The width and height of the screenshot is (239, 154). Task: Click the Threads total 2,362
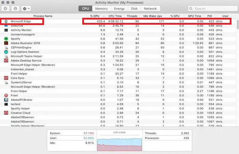click(x=185, y=133)
